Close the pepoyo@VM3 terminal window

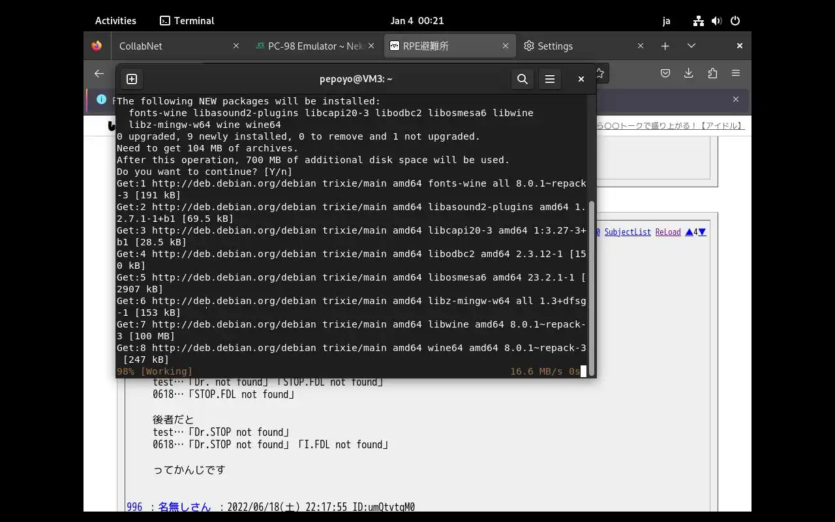581,79
